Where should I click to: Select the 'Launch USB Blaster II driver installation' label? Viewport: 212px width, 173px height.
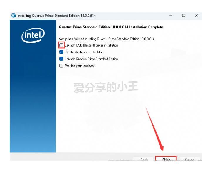point(91,45)
